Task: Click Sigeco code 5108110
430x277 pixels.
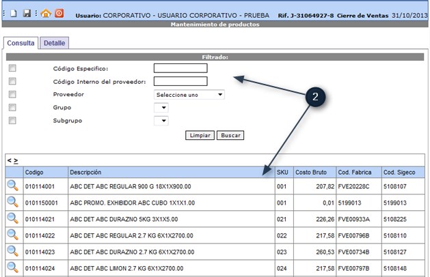Action: pyautogui.click(x=395, y=235)
